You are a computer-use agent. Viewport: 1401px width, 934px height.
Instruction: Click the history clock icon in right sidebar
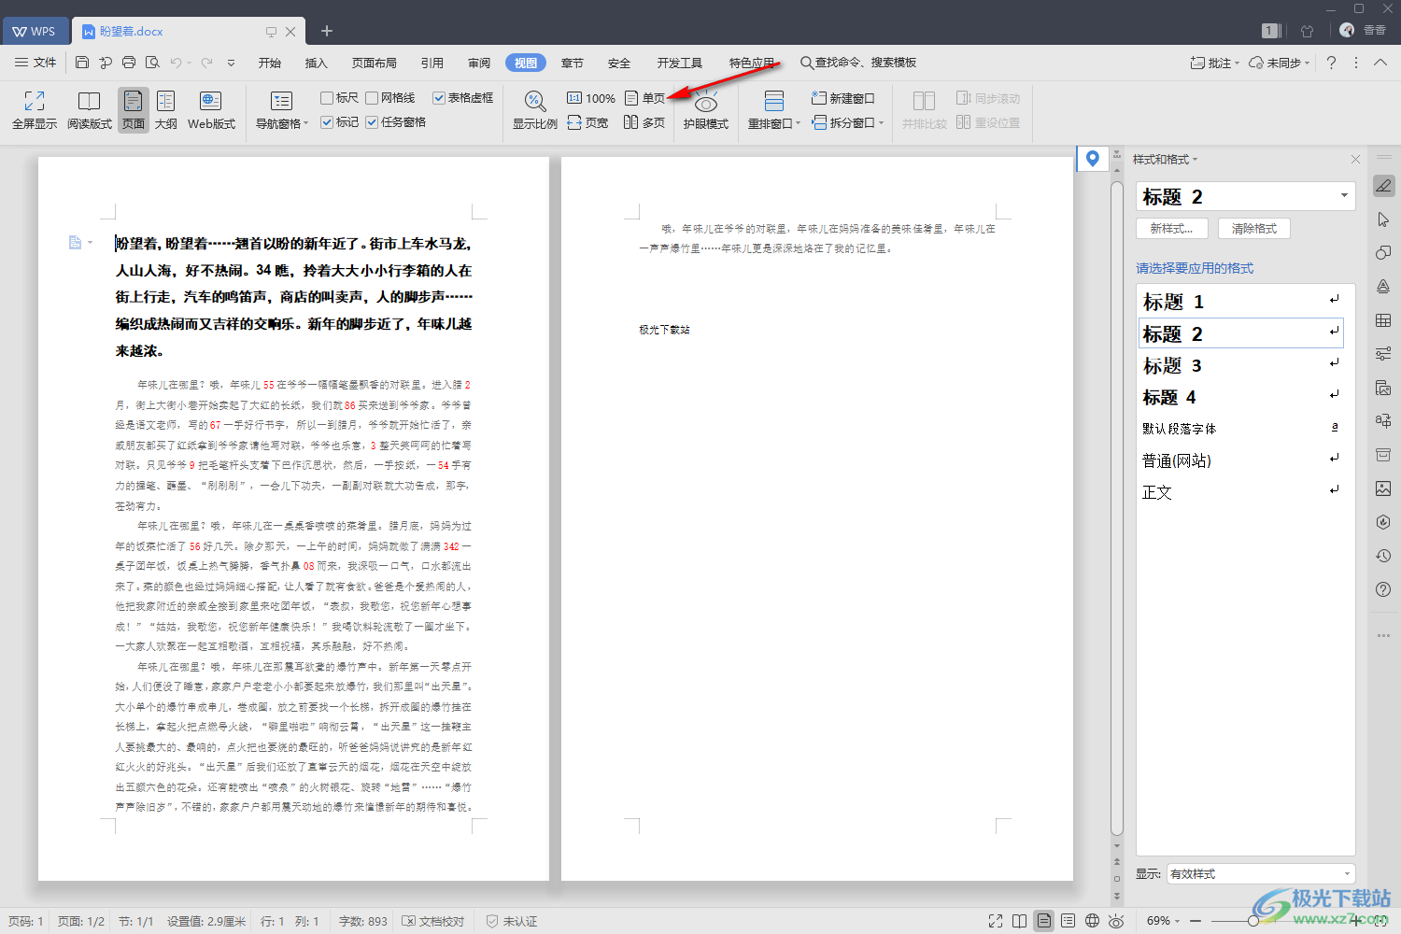1383,556
